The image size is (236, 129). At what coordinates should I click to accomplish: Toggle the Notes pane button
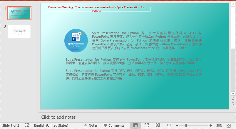[91, 125]
